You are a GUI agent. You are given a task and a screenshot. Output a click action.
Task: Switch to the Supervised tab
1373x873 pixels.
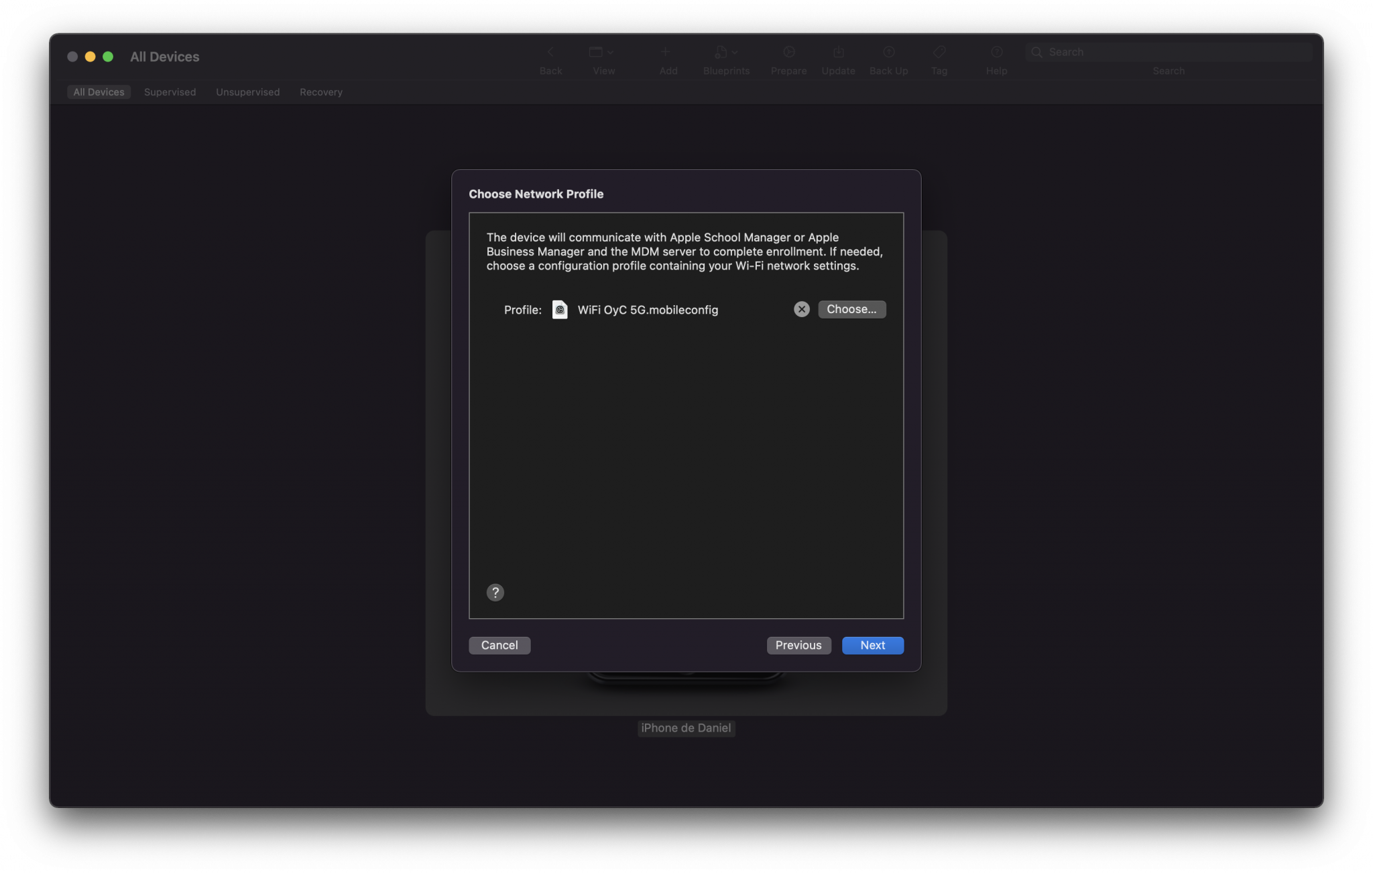[170, 92]
